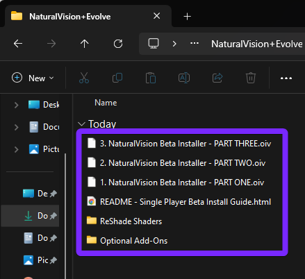Viewport: 305px width, 279px height.
Task: Expand the Documents tree node chevron
Action: 16,127
